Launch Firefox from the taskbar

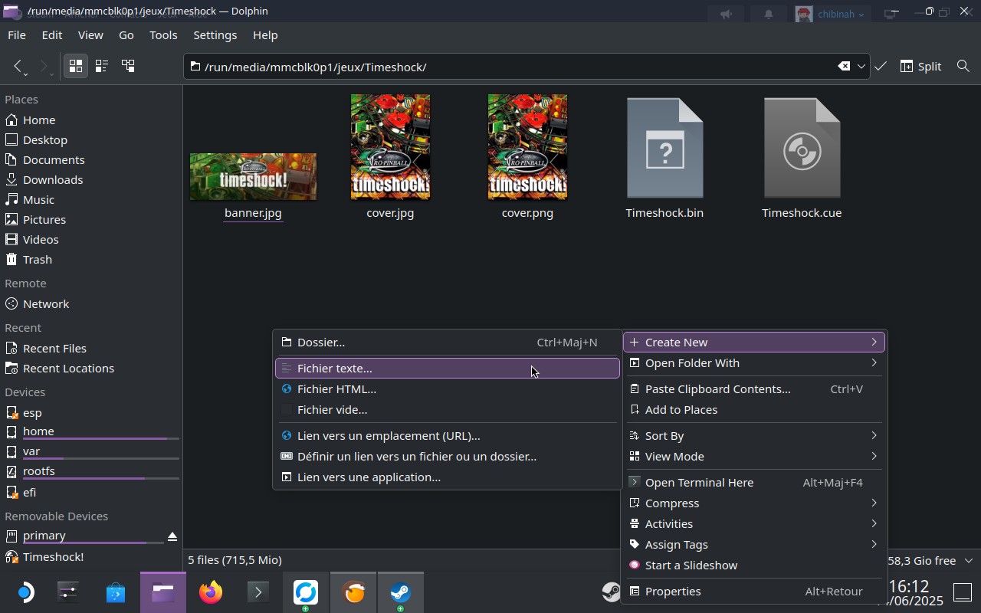coord(211,592)
